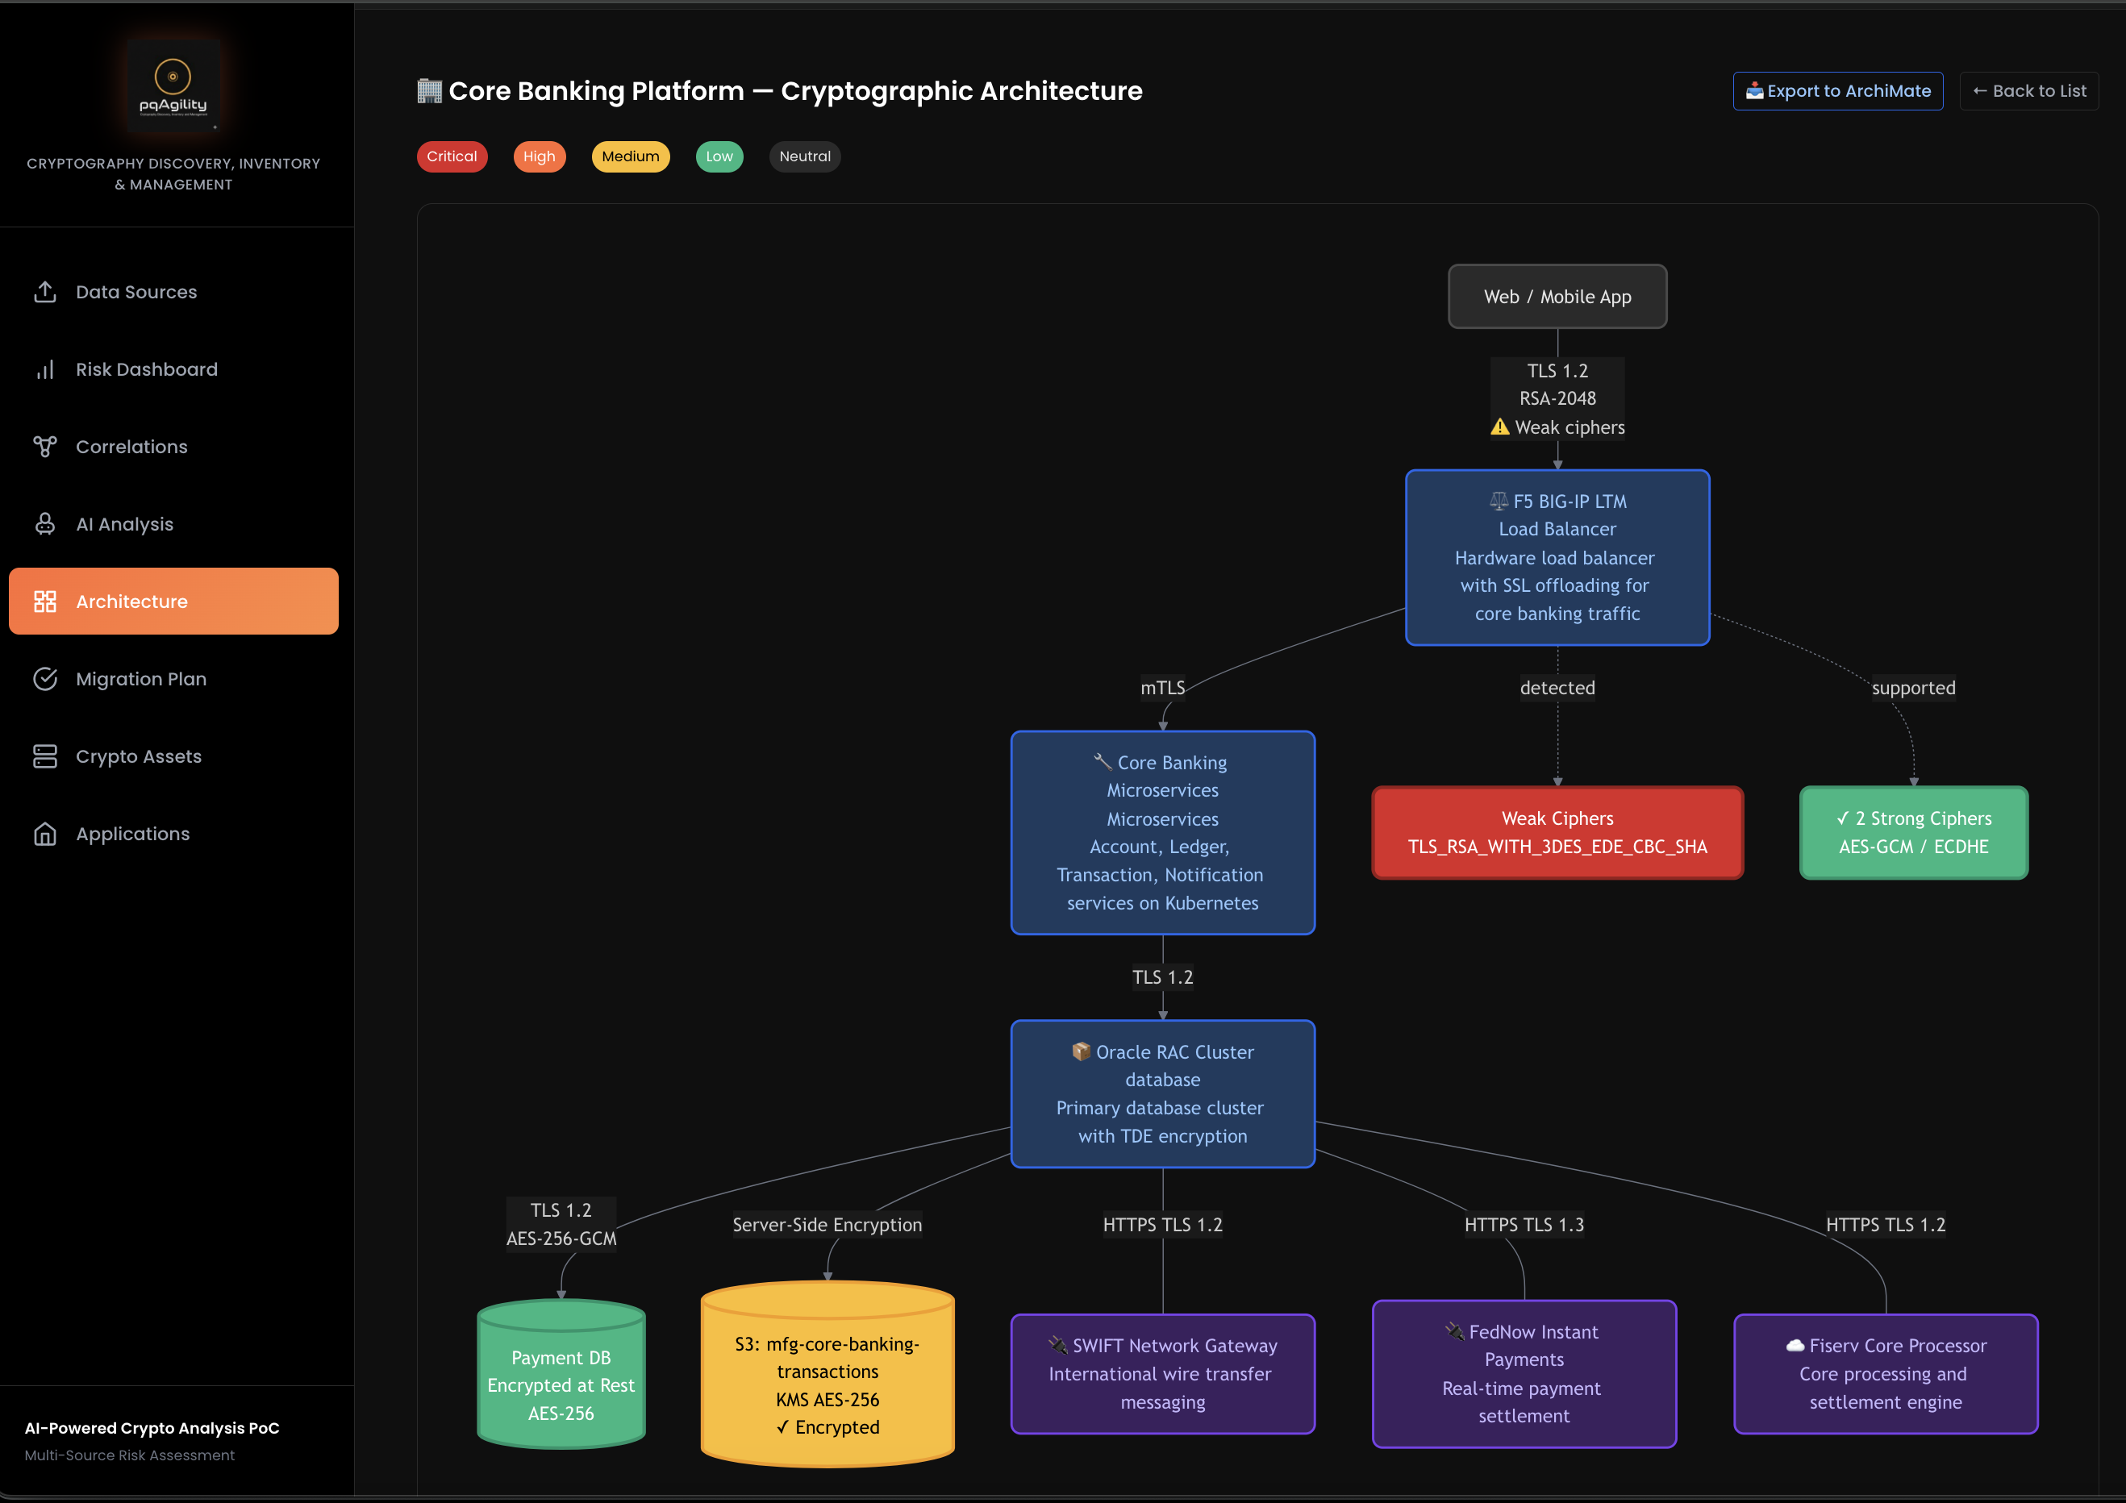Switch to the Risk Dashboard section

146,368
